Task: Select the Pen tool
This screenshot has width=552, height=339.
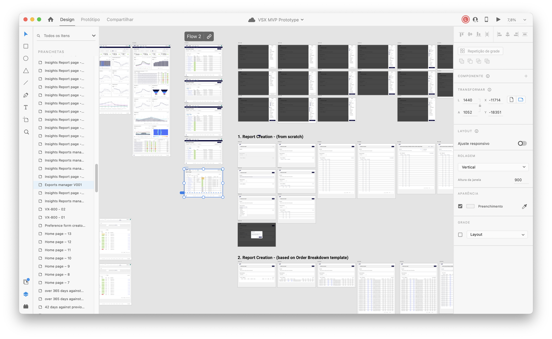Action: (26, 95)
